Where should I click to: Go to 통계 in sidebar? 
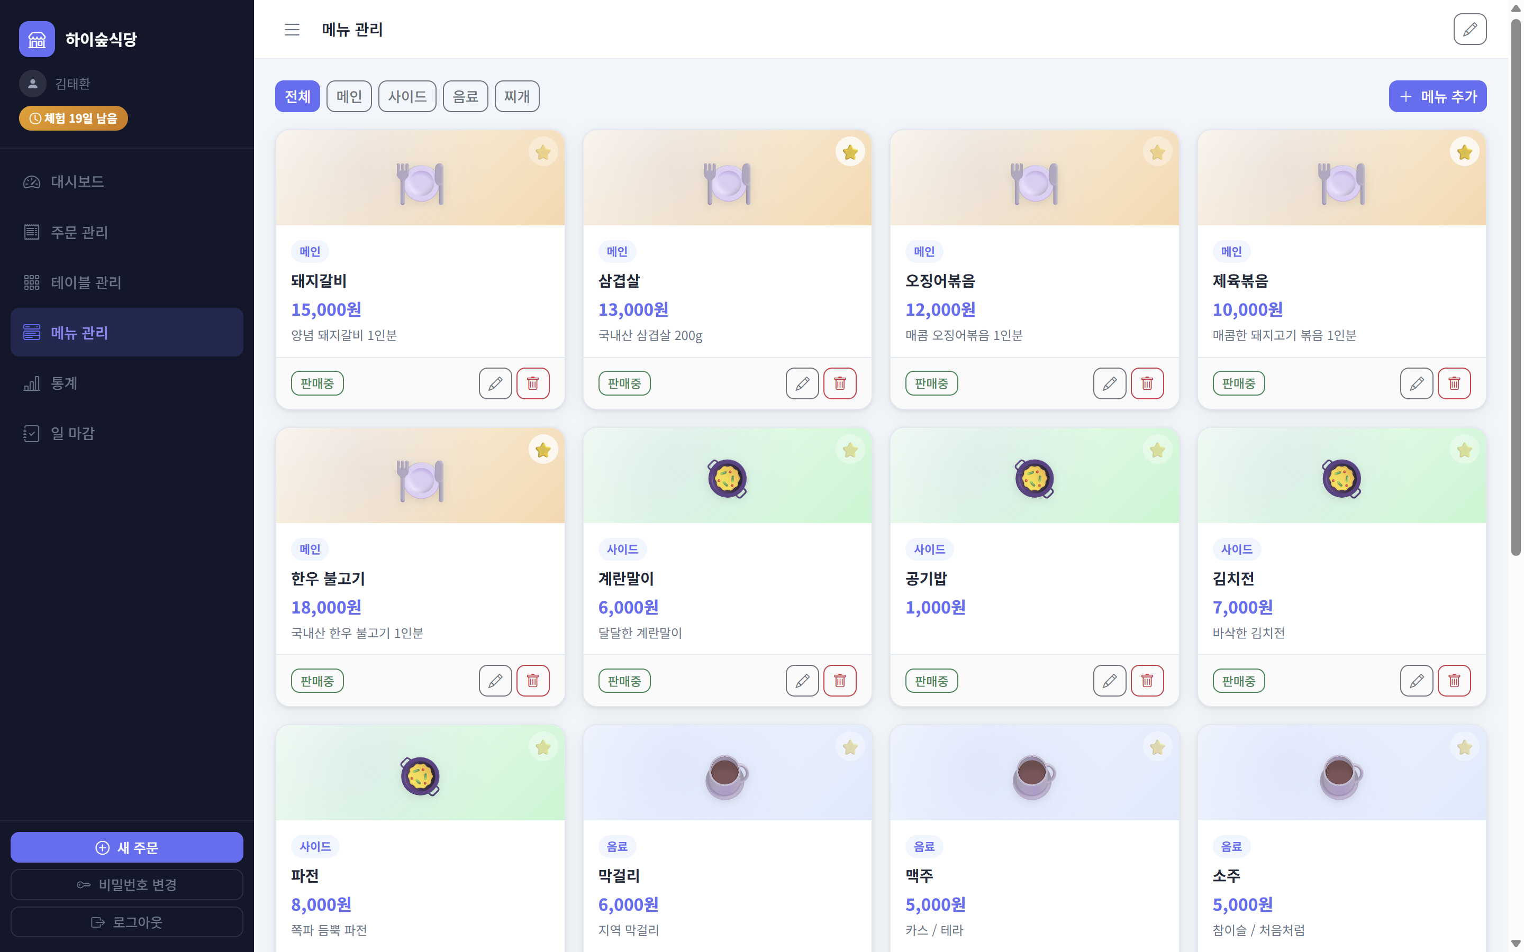(126, 383)
